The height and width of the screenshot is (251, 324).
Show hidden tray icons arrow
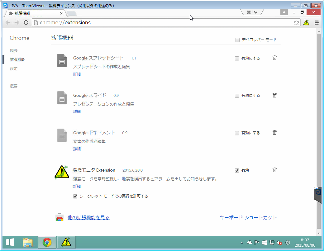pos(242,243)
